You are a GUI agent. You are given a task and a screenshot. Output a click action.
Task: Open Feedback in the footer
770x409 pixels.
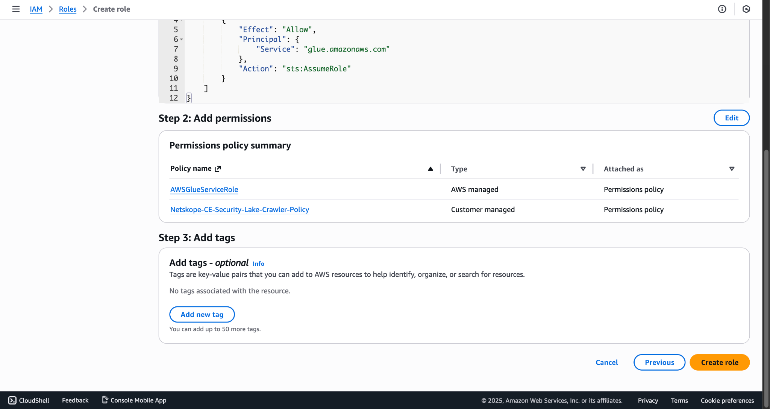75,400
